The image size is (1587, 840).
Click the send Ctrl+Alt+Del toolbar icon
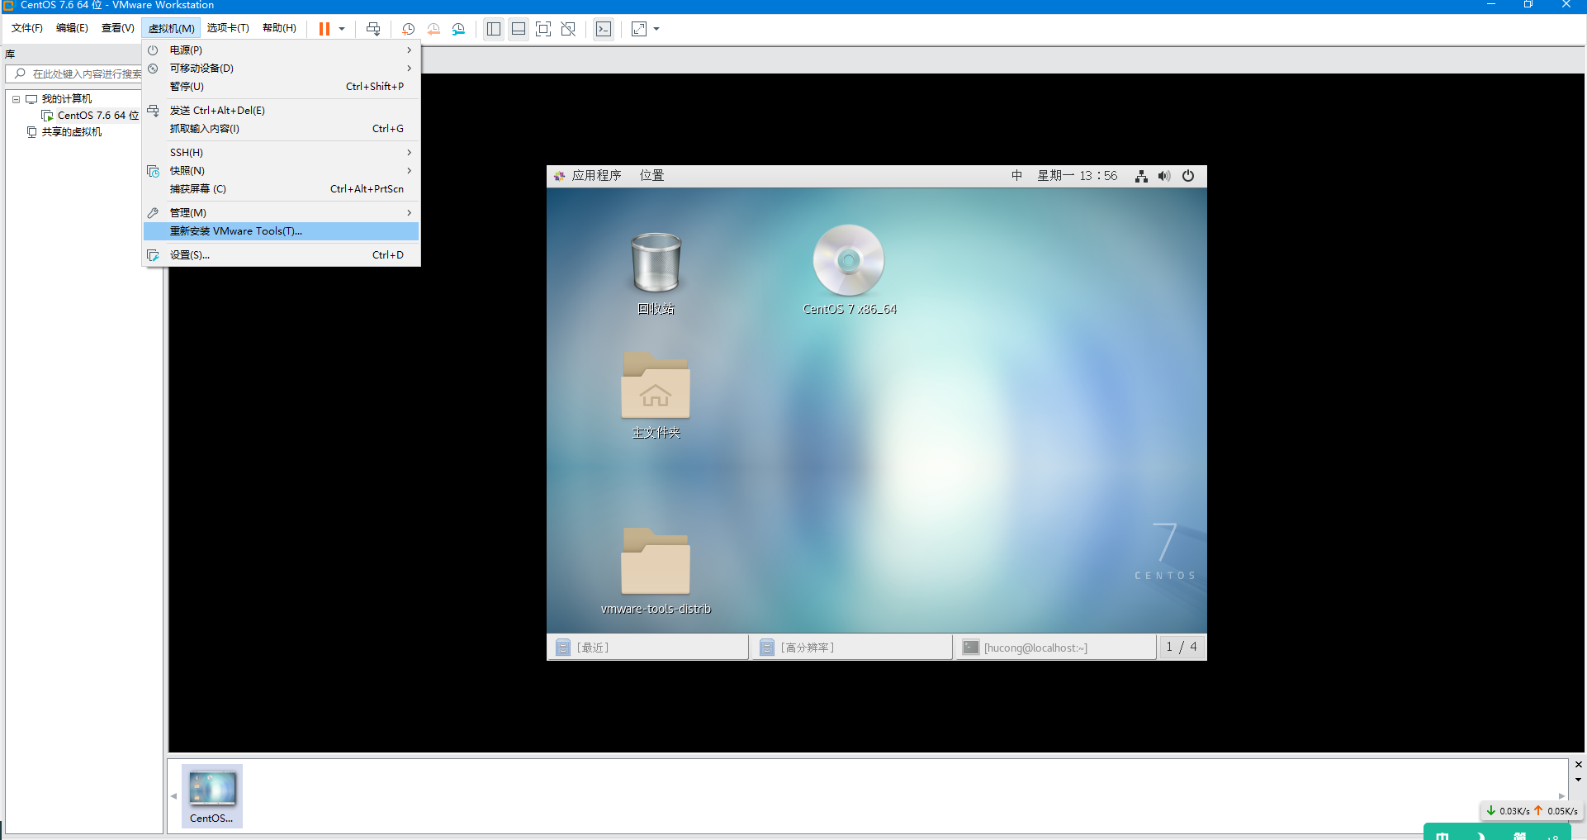coord(373,29)
